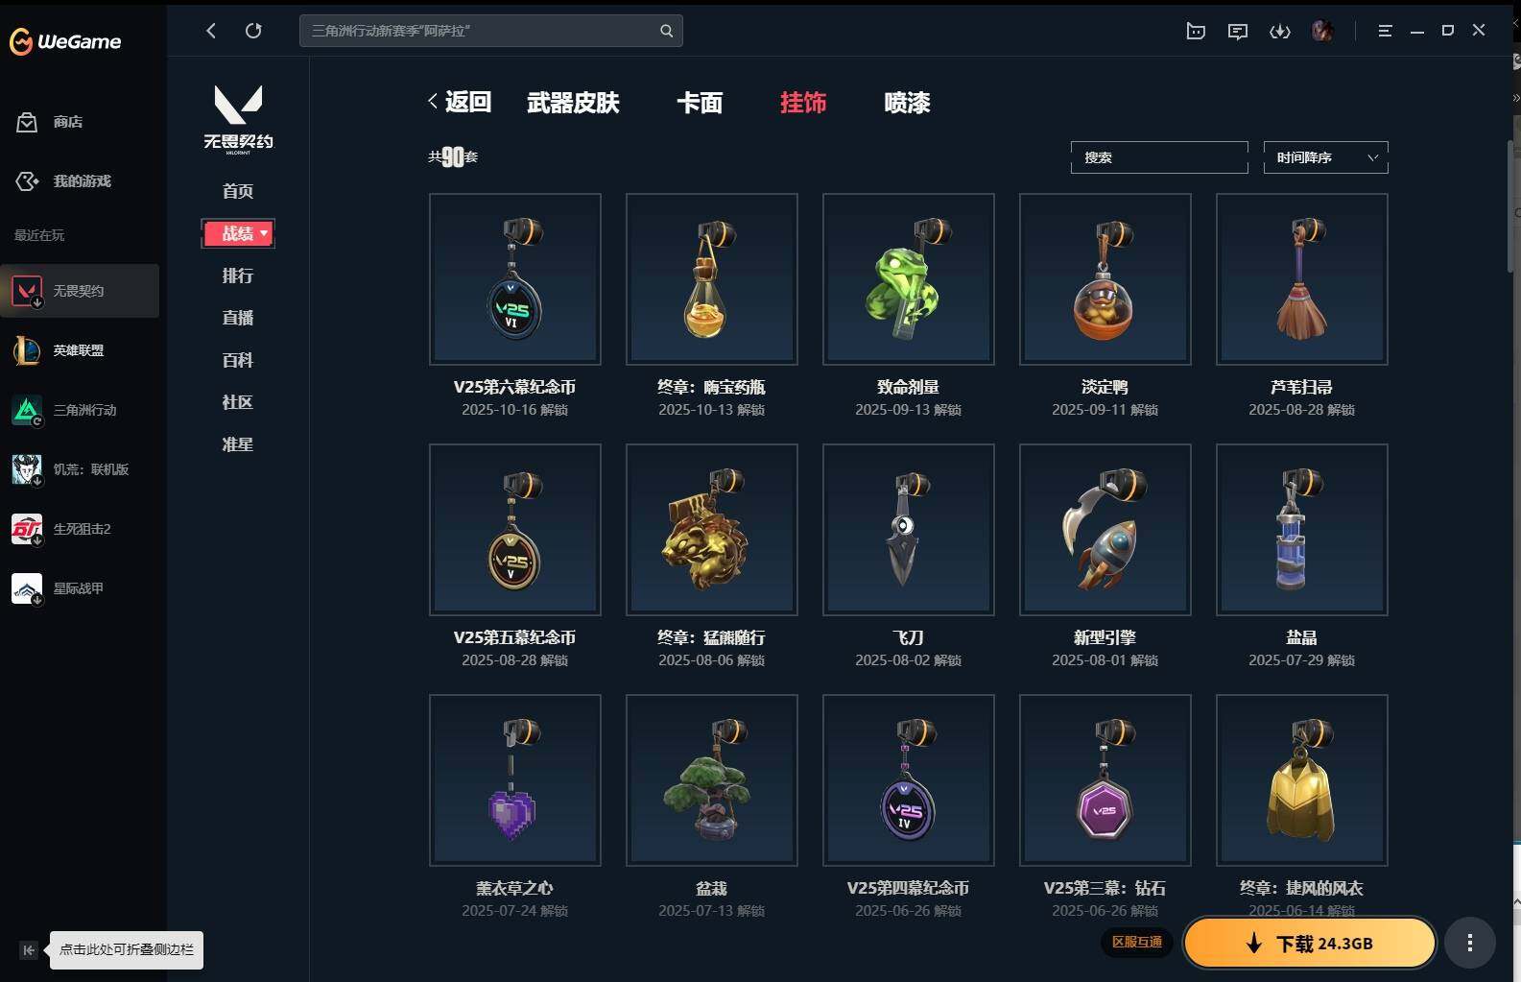Open the 时间降序 sort dropdown
This screenshot has width=1521, height=982.
(x=1325, y=157)
